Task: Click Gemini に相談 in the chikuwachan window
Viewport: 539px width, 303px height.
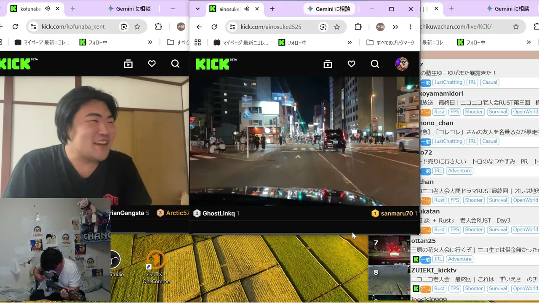Action: click(507, 9)
